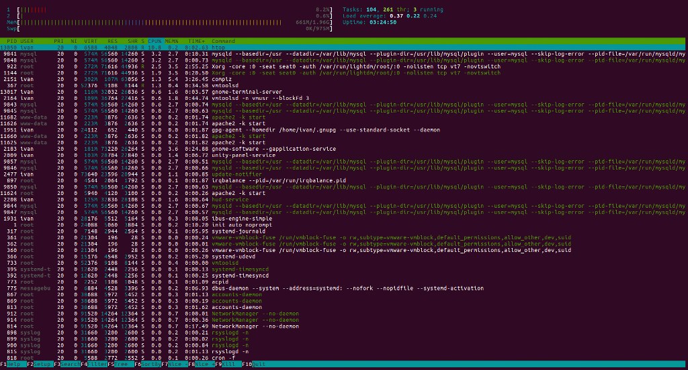Click F8 Nice + to lower priority

click(x=201, y=365)
